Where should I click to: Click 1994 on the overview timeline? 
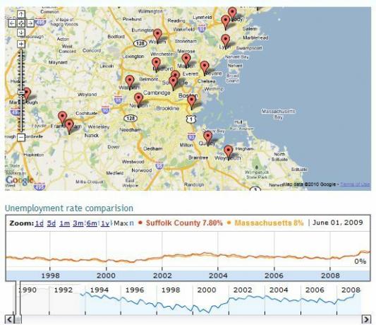99,290
